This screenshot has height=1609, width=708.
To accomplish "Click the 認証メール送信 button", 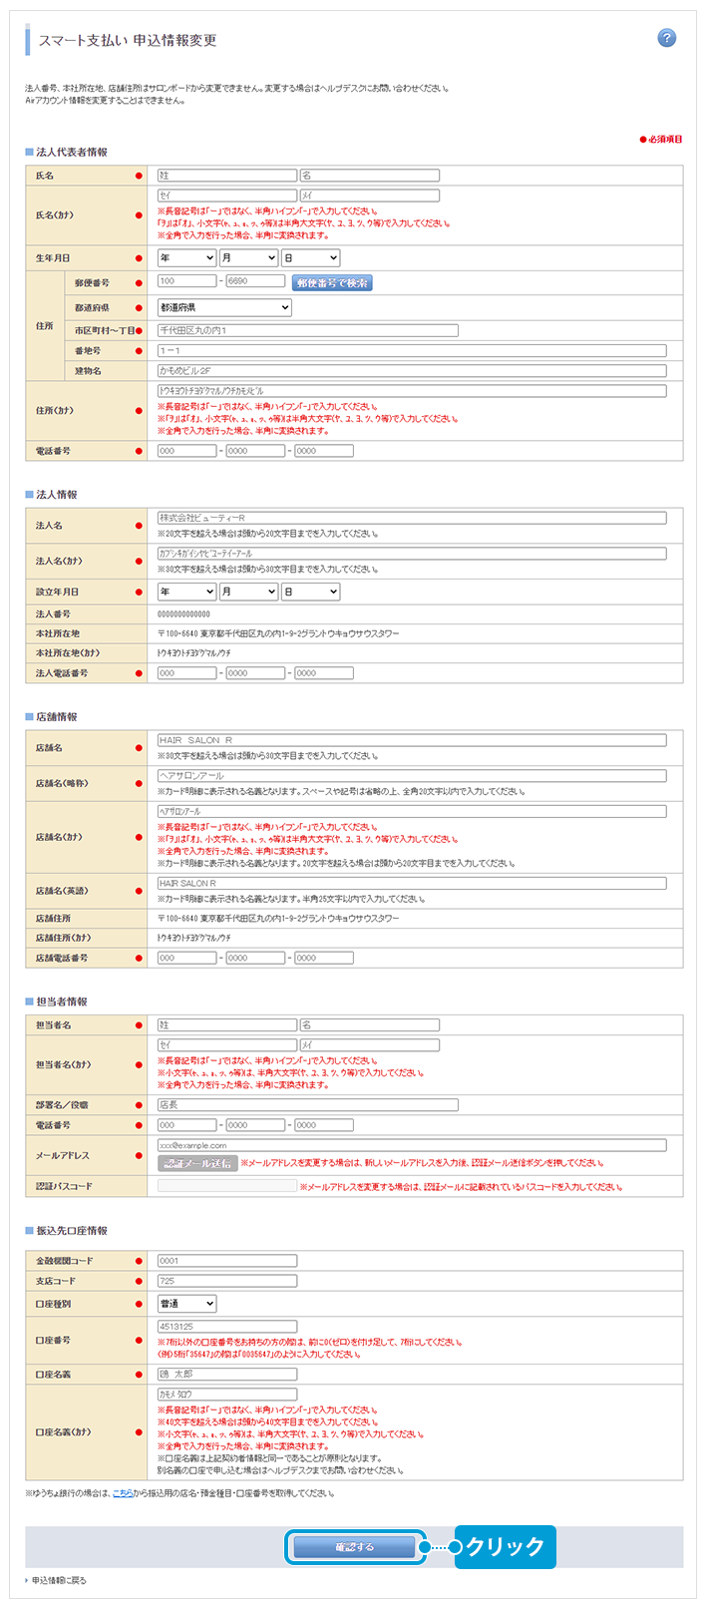I will point(197,1163).
